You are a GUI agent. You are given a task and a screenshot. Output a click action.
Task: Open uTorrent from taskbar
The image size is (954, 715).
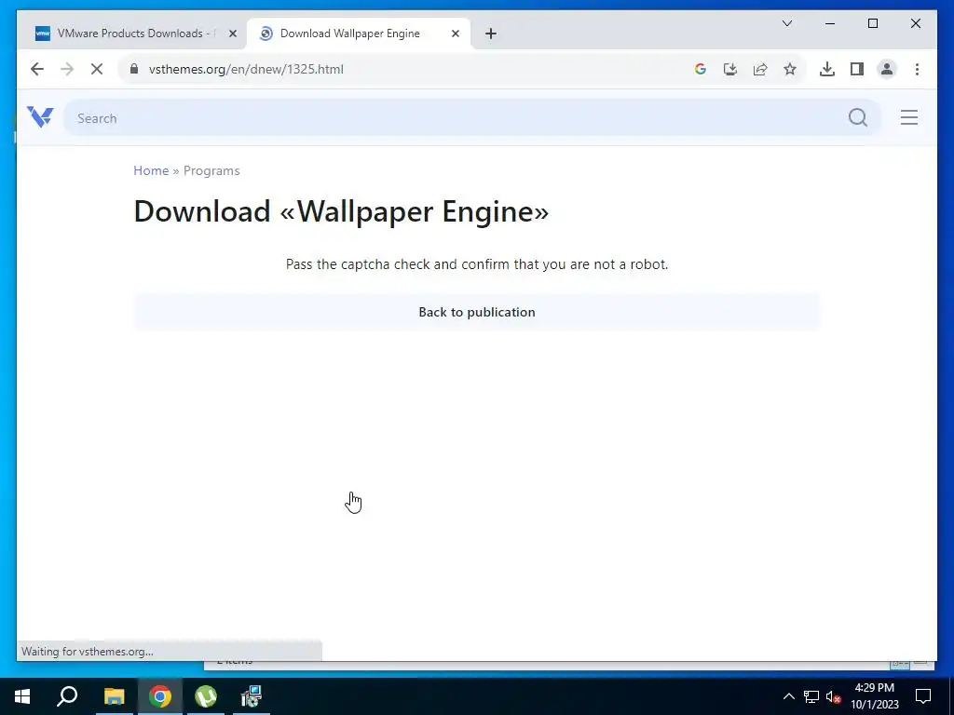pyautogui.click(x=206, y=696)
